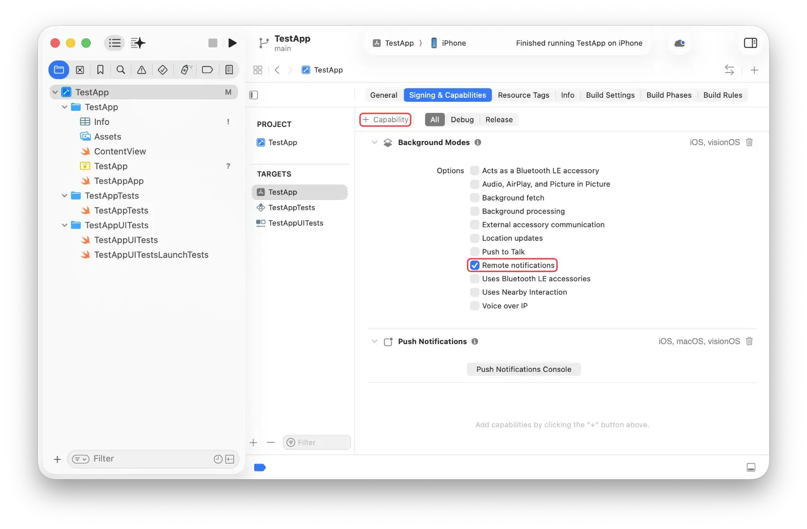The image size is (807, 529).
Task: Select the ContentView file
Action: point(120,152)
